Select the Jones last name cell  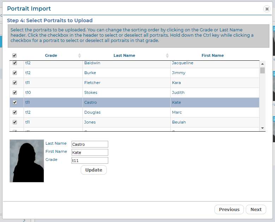click(x=127, y=122)
